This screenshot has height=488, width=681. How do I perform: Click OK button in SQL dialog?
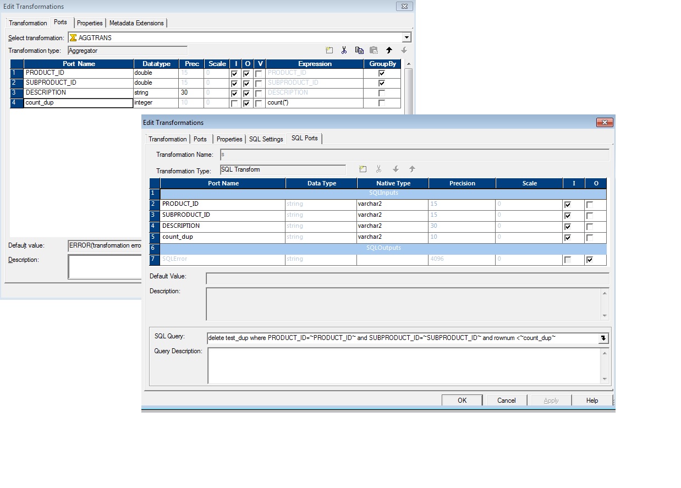(x=462, y=401)
